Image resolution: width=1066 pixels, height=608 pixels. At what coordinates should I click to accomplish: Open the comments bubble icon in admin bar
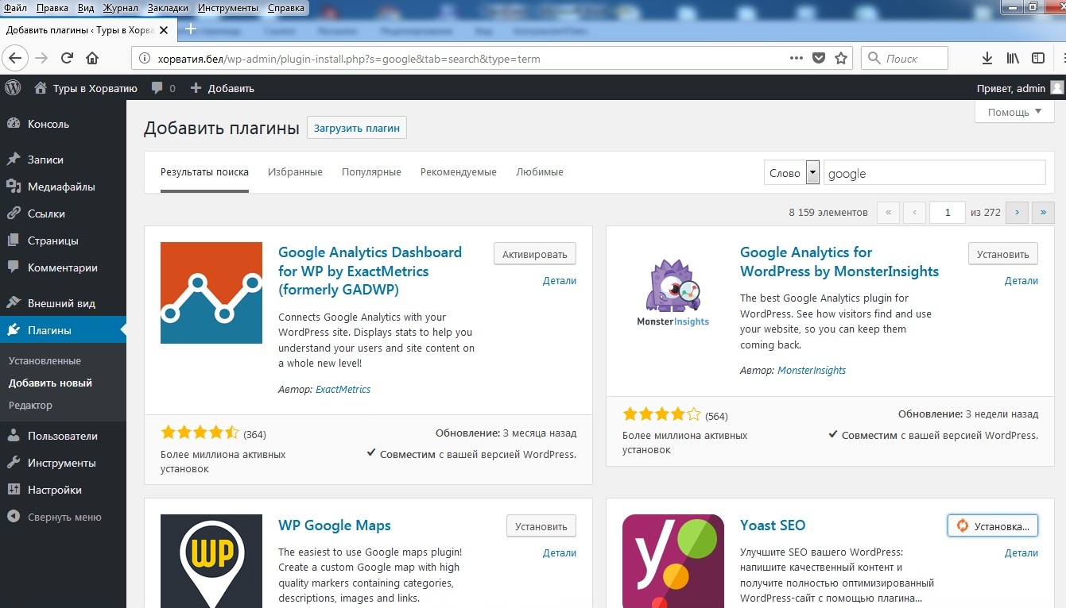tap(157, 88)
